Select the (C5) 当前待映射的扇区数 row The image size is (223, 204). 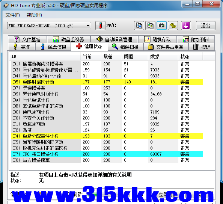(107, 142)
